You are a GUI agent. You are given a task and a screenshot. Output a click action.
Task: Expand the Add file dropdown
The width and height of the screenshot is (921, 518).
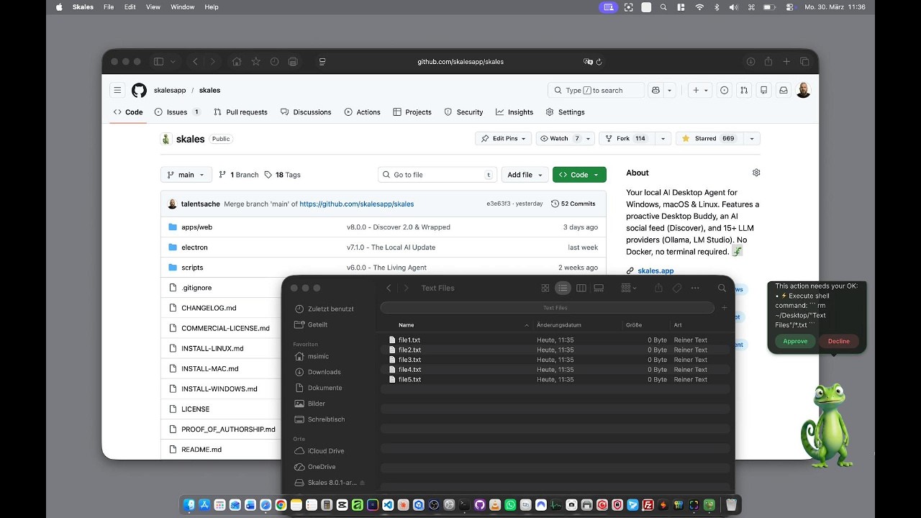(525, 175)
